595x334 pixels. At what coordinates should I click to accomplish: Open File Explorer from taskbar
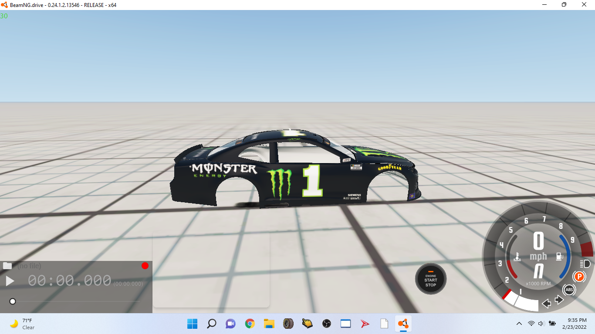(269, 324)
